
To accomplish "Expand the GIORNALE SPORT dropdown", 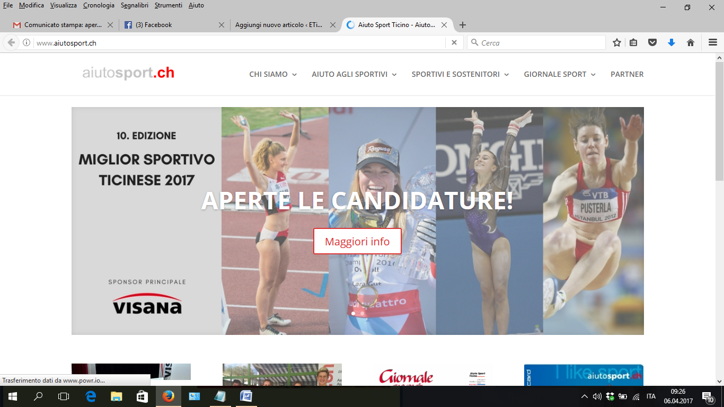I will (560, 74).
